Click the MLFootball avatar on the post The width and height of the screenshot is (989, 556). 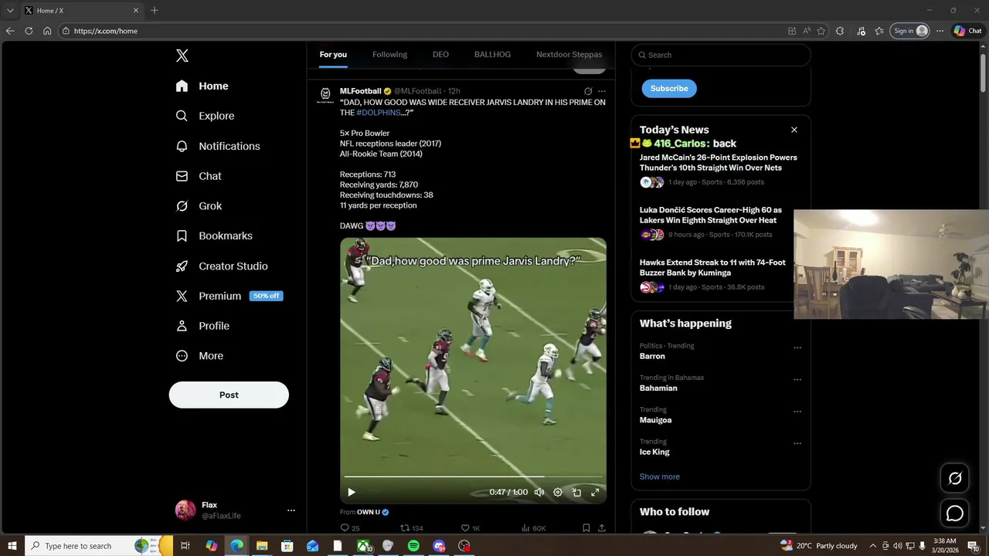coord(325,95)
